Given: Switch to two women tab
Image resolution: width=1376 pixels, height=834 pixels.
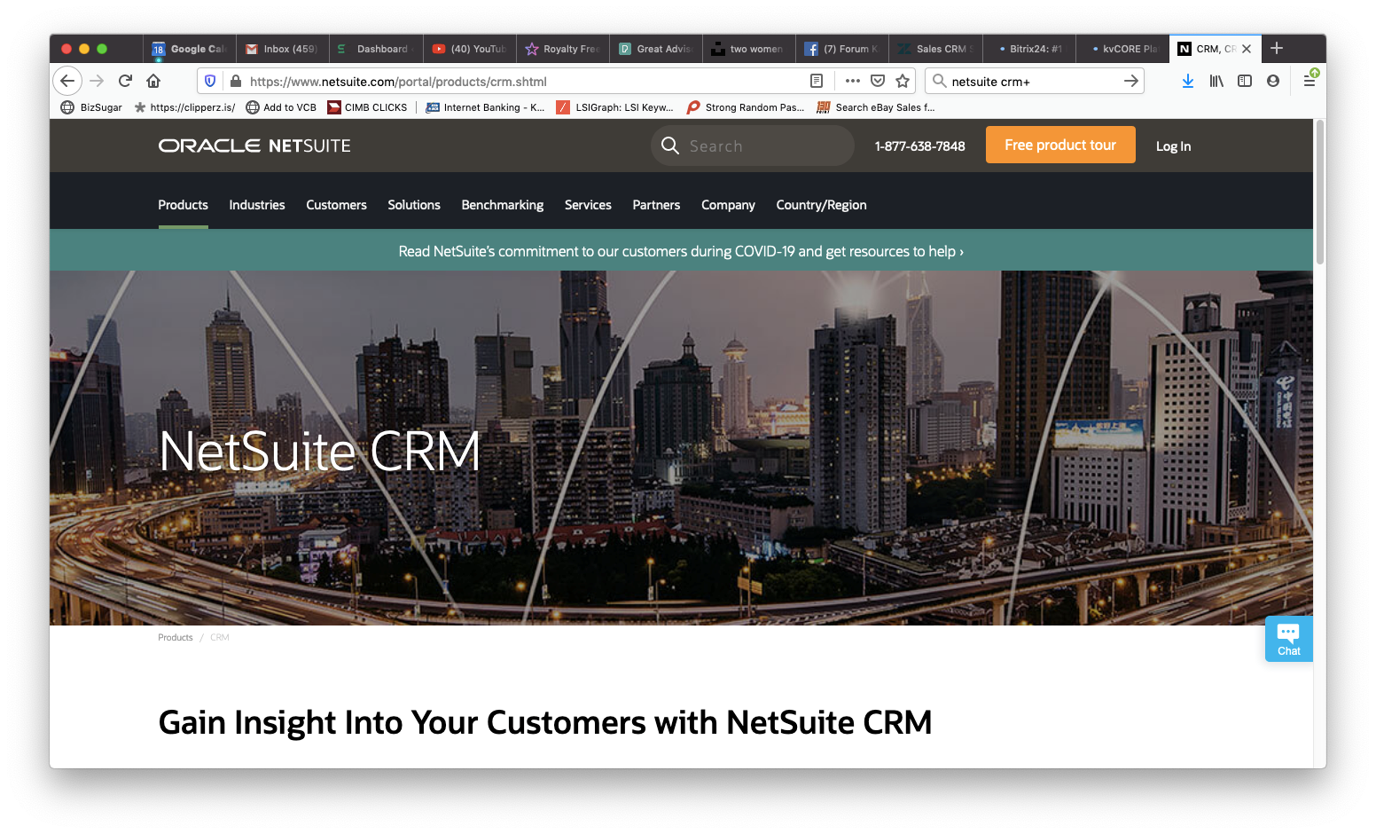Looking at the screenshot, I should (x=749, y=49).
